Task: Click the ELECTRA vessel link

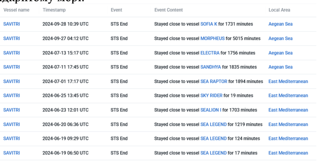Action: click(210, 53)
